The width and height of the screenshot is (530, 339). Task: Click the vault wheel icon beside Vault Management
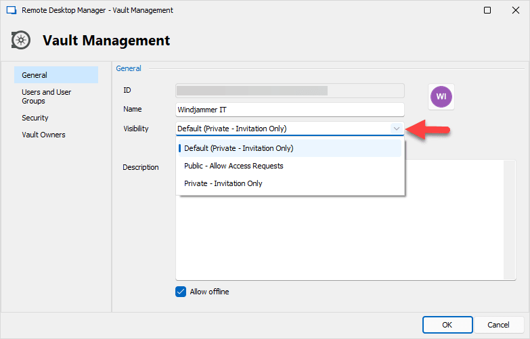[20, 41]
